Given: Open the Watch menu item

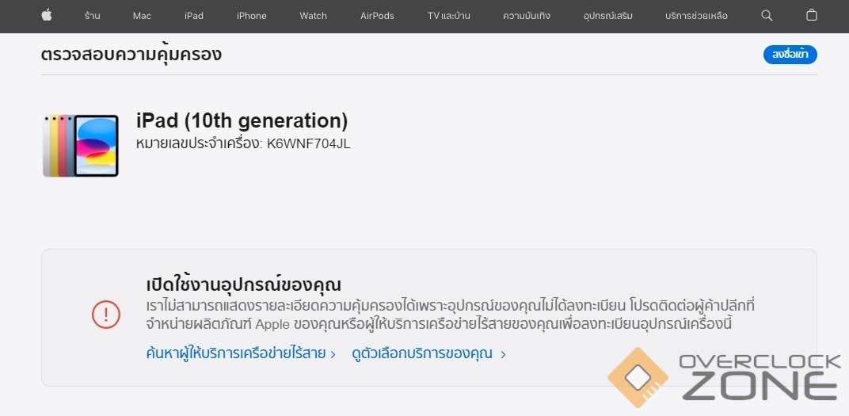Looking at the screenshot, I should click(x=313, y=16).
